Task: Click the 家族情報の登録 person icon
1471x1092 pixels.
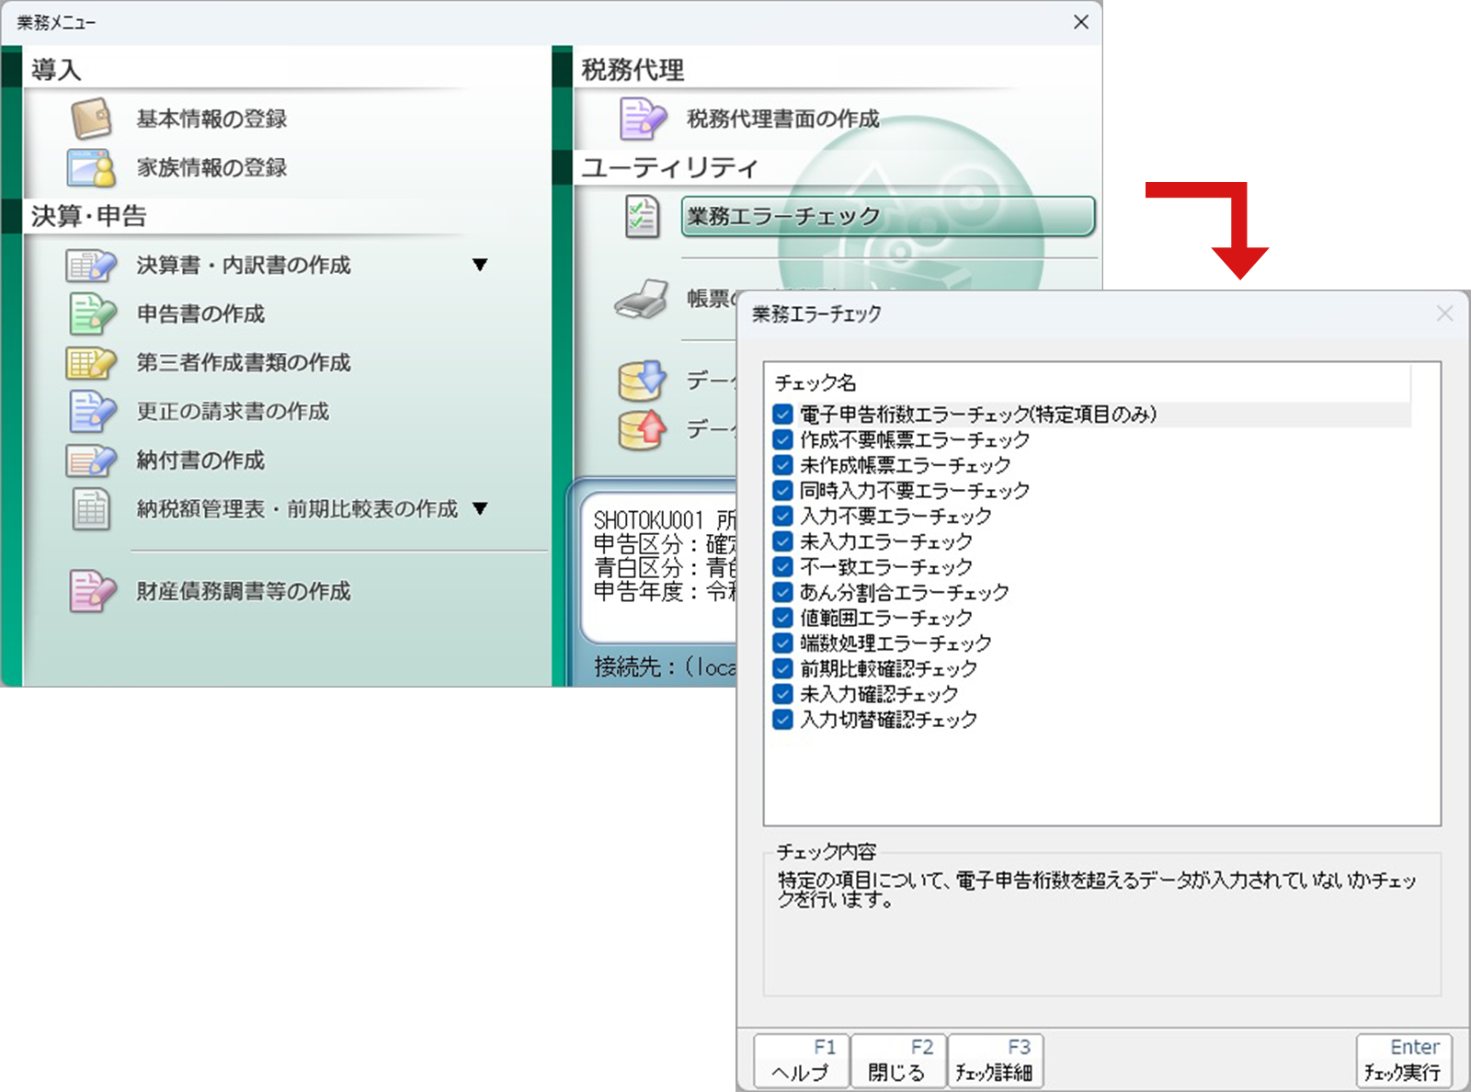Action: tap(91, 168)
